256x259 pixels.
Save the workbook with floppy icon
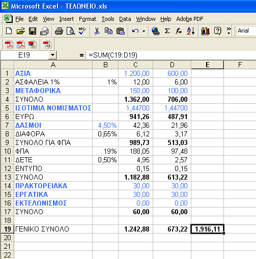click(33, 31)
